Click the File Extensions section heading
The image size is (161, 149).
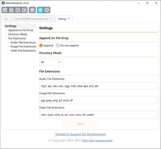pos(49,72)
